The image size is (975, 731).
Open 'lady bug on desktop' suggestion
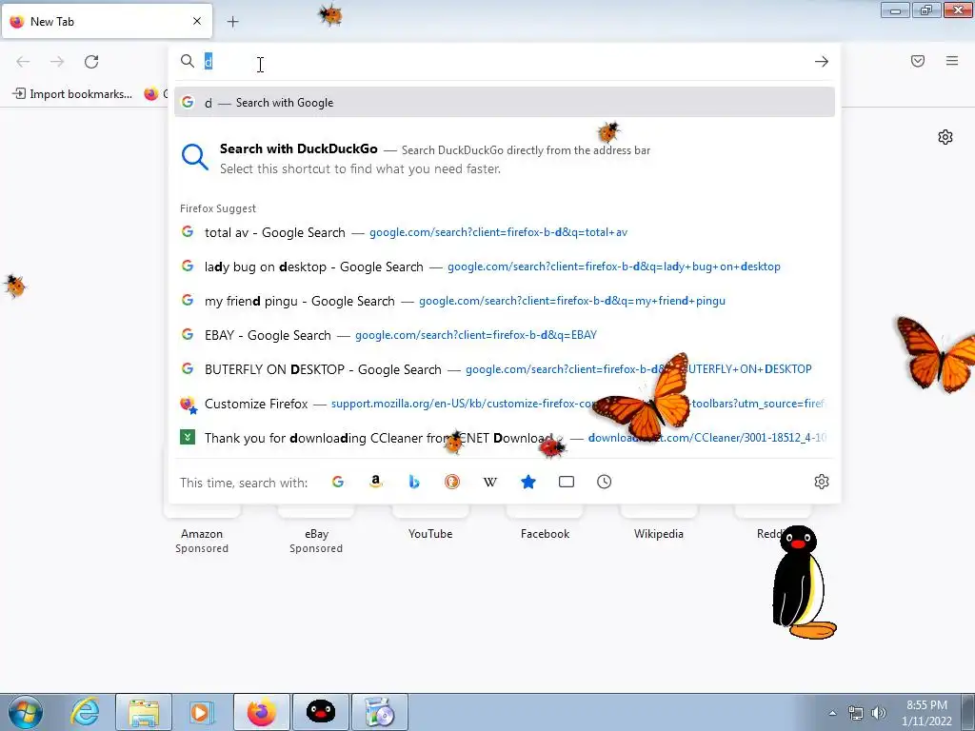(505, 267)
